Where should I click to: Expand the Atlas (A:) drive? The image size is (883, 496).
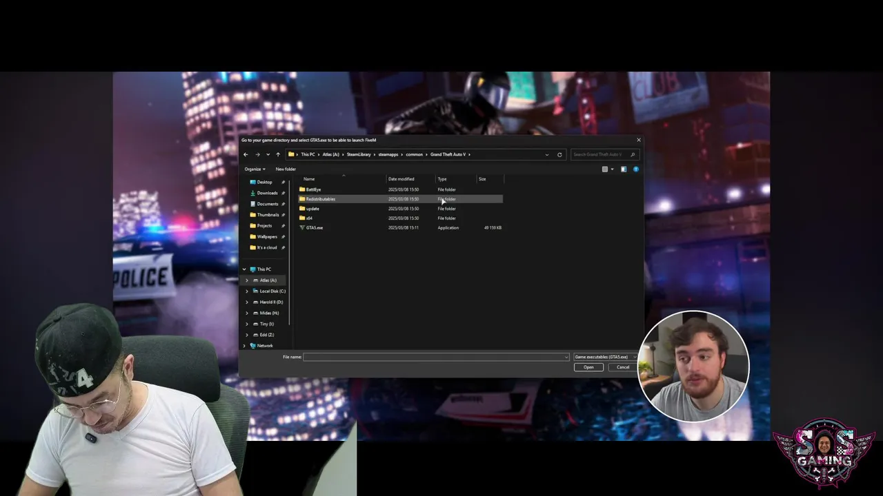(x=247, y=280)
